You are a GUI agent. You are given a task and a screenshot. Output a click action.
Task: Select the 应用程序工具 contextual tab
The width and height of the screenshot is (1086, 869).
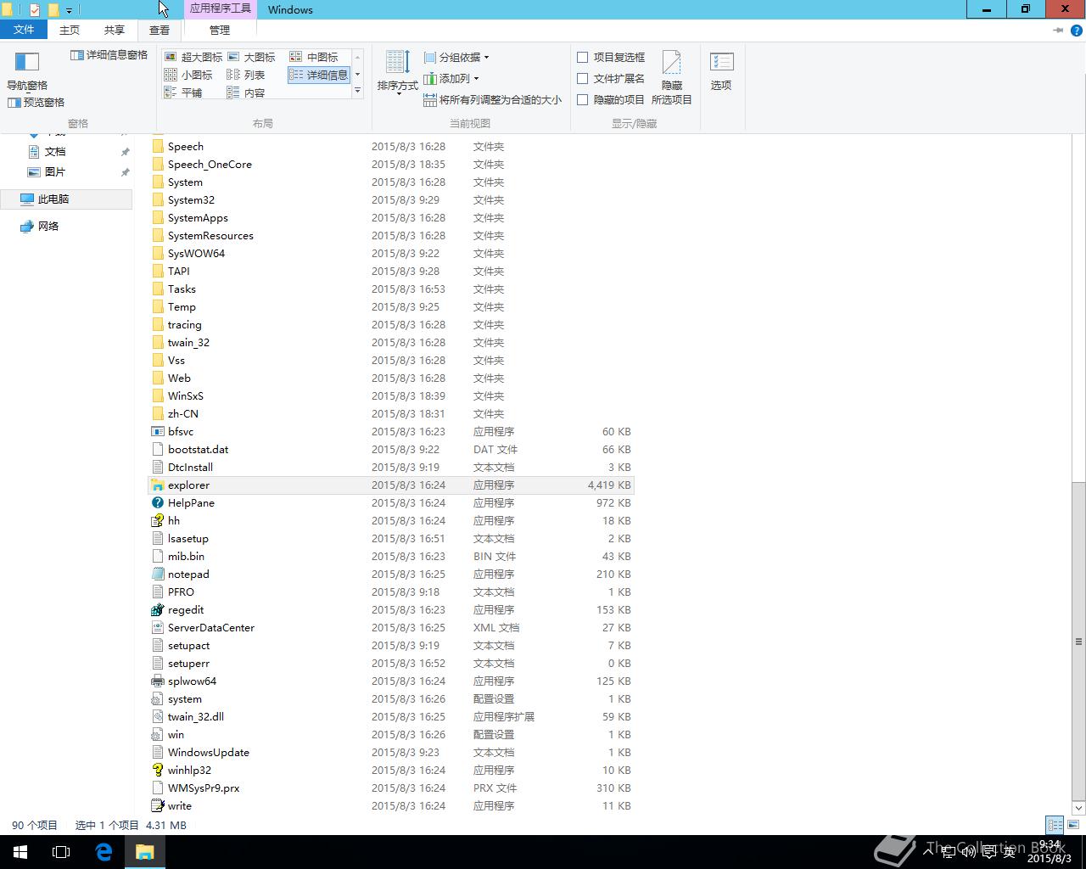click(221, 9)
